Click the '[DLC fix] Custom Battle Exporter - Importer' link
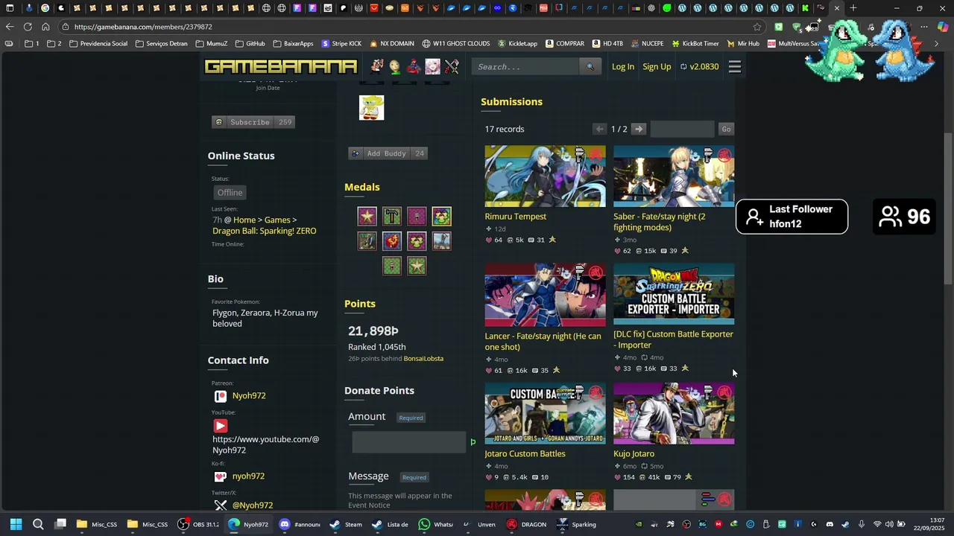The height and width of the screenshot is (536, 954). pyautogui.click(x=673, y=339)
